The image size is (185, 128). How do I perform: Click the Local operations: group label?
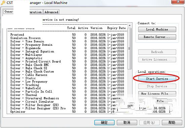point(152,72)
